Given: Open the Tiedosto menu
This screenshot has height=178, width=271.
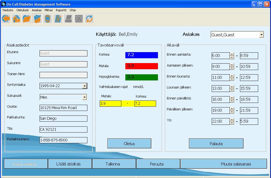Looking at the screenshot, I should coord(8,10).
